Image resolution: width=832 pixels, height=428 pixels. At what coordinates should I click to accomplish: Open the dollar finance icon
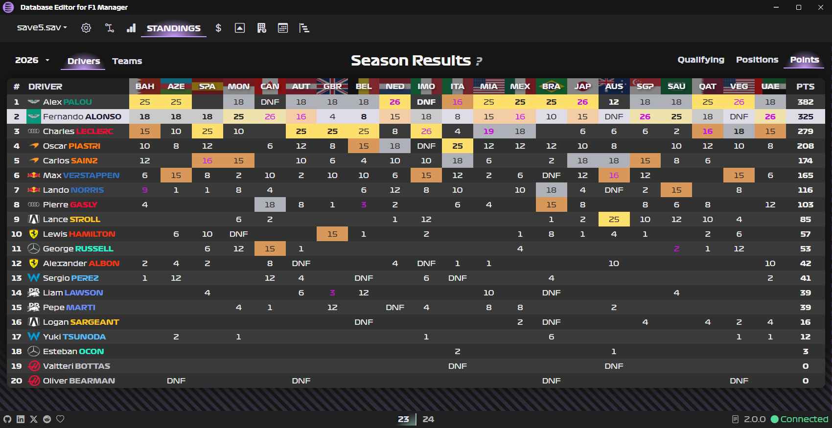pyautogui.click(x=218, y=28)
